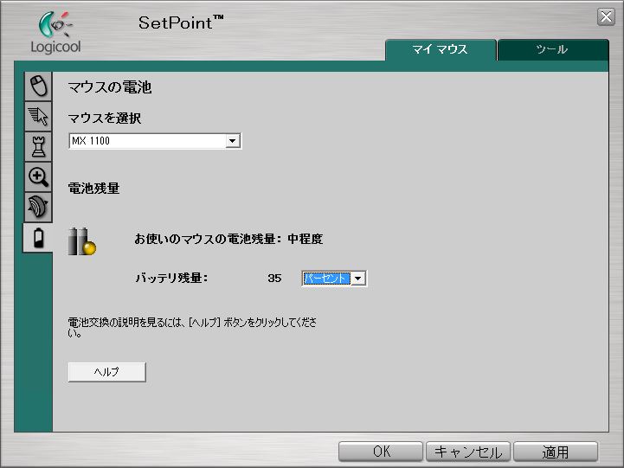
Task: Click the お使いのマウスの電池残量: 中程度 text
Action: tap(228, 239)
